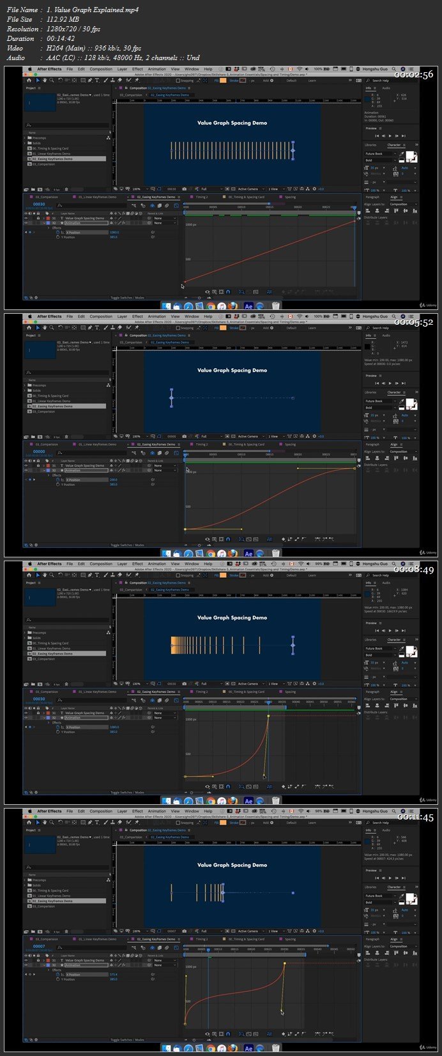Open the Window menu in the 00:08:49 frame

point(191,563)
